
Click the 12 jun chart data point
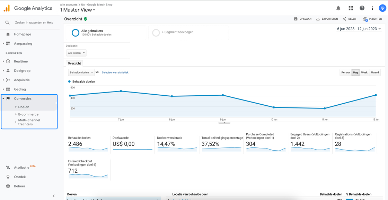coord(376,95)
